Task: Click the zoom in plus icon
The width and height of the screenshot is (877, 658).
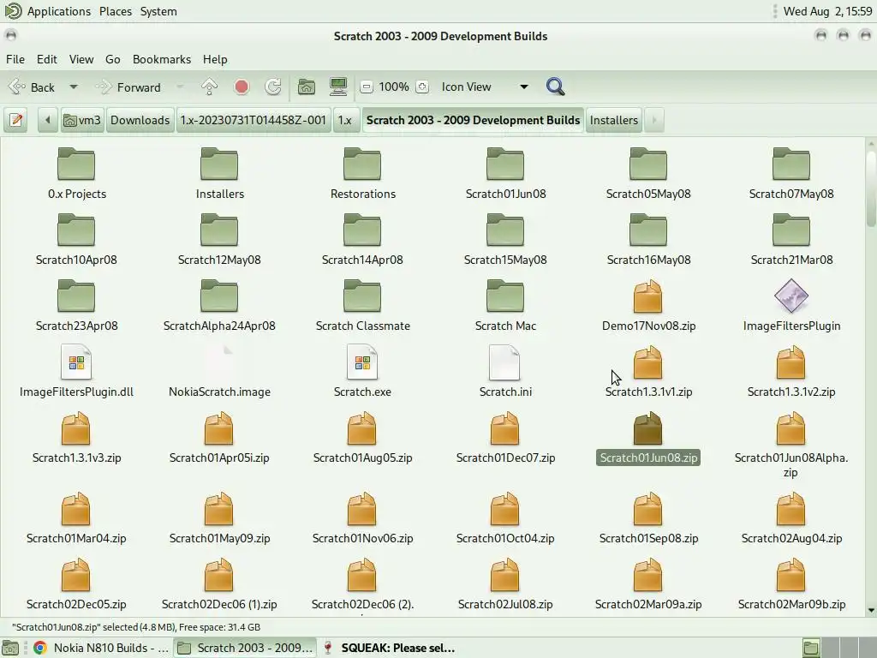Action: 422,87
